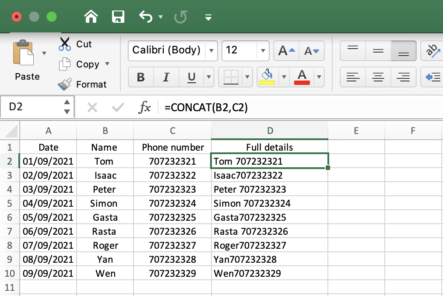This screenshot has width=443, height=296.
Task: Click the name cell Roger
Action: (105, 245)
